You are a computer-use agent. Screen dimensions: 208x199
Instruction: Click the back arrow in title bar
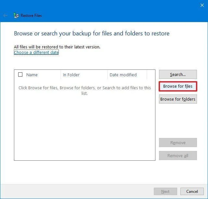(x=5, y=15)
